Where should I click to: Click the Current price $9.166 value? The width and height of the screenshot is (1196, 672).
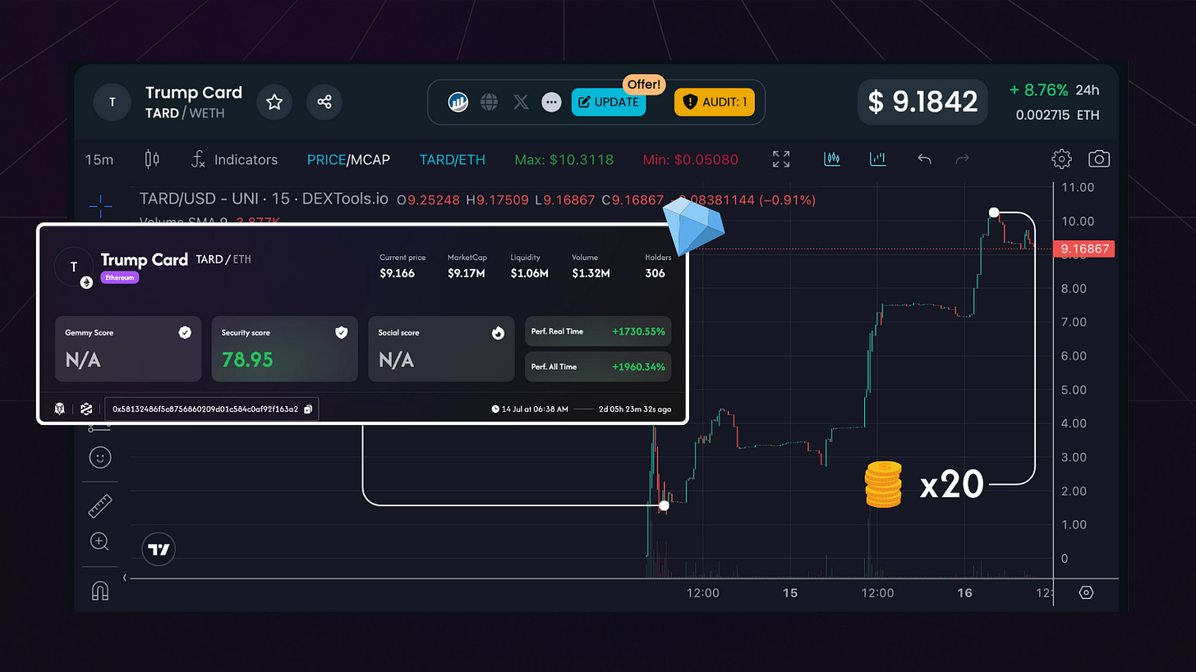398,273
